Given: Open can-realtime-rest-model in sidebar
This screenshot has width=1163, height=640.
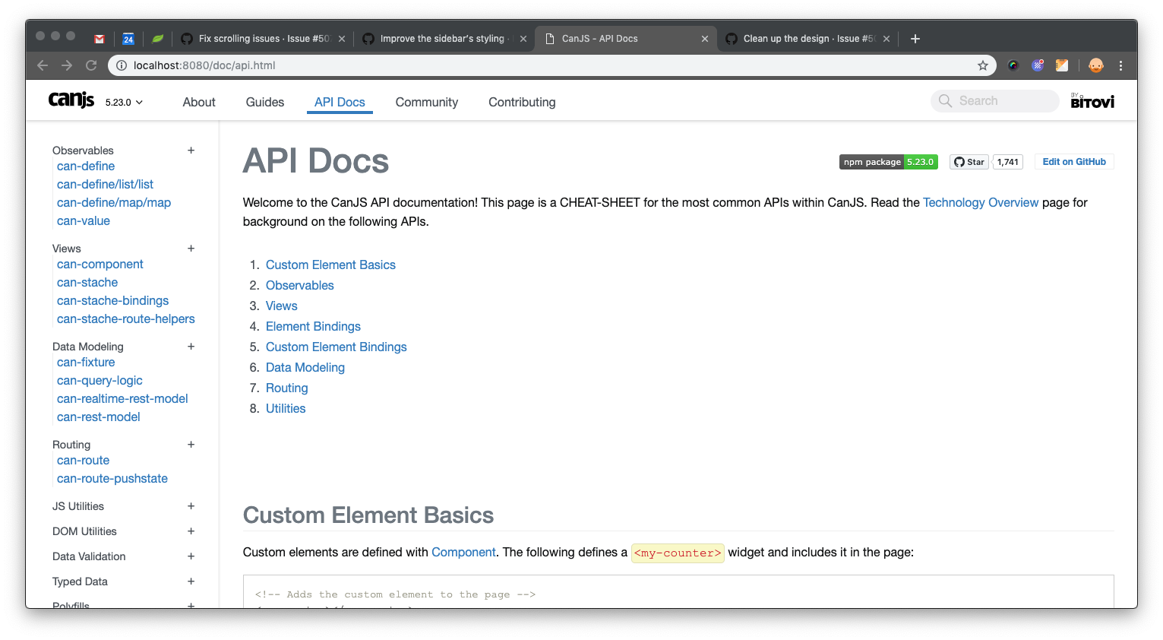Looking at the screenshot, I should (x=122, y=399).
